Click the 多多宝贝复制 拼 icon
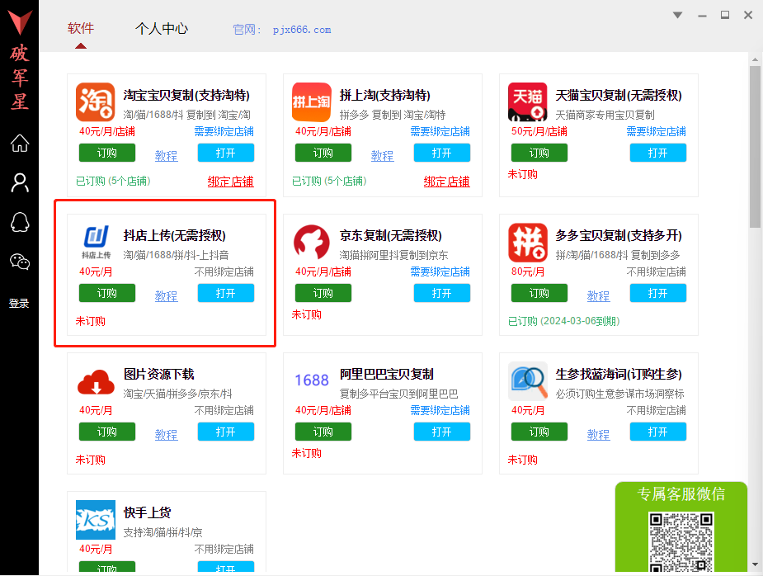 point(527,243)
